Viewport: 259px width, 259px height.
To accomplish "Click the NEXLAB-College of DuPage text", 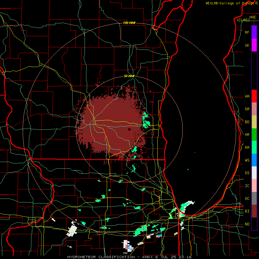I will tap(230, 3).
